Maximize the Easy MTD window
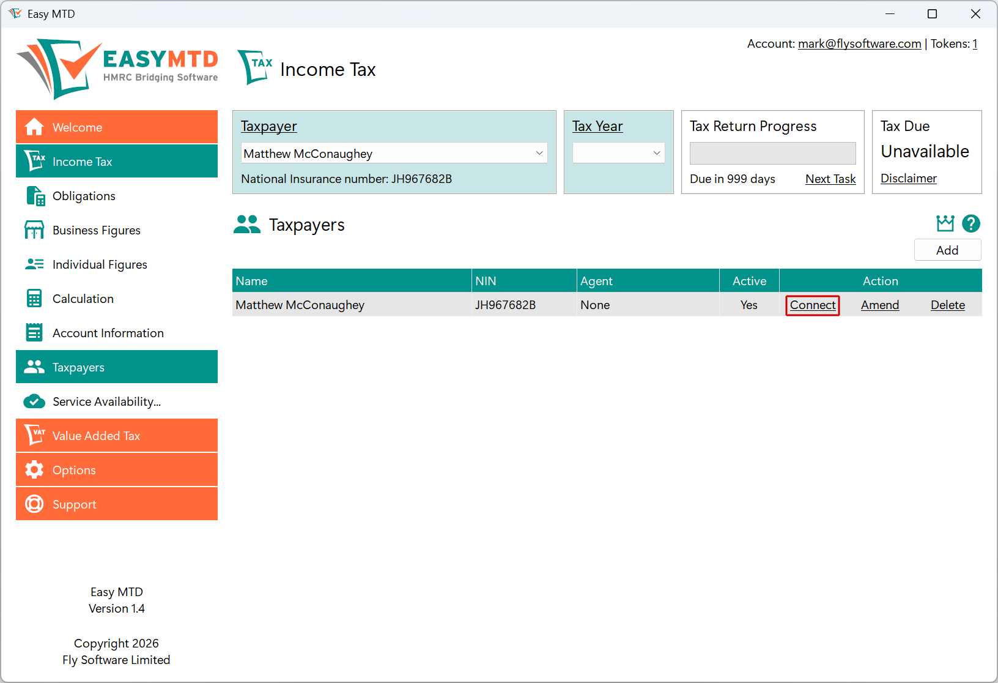 coord(932,13)
